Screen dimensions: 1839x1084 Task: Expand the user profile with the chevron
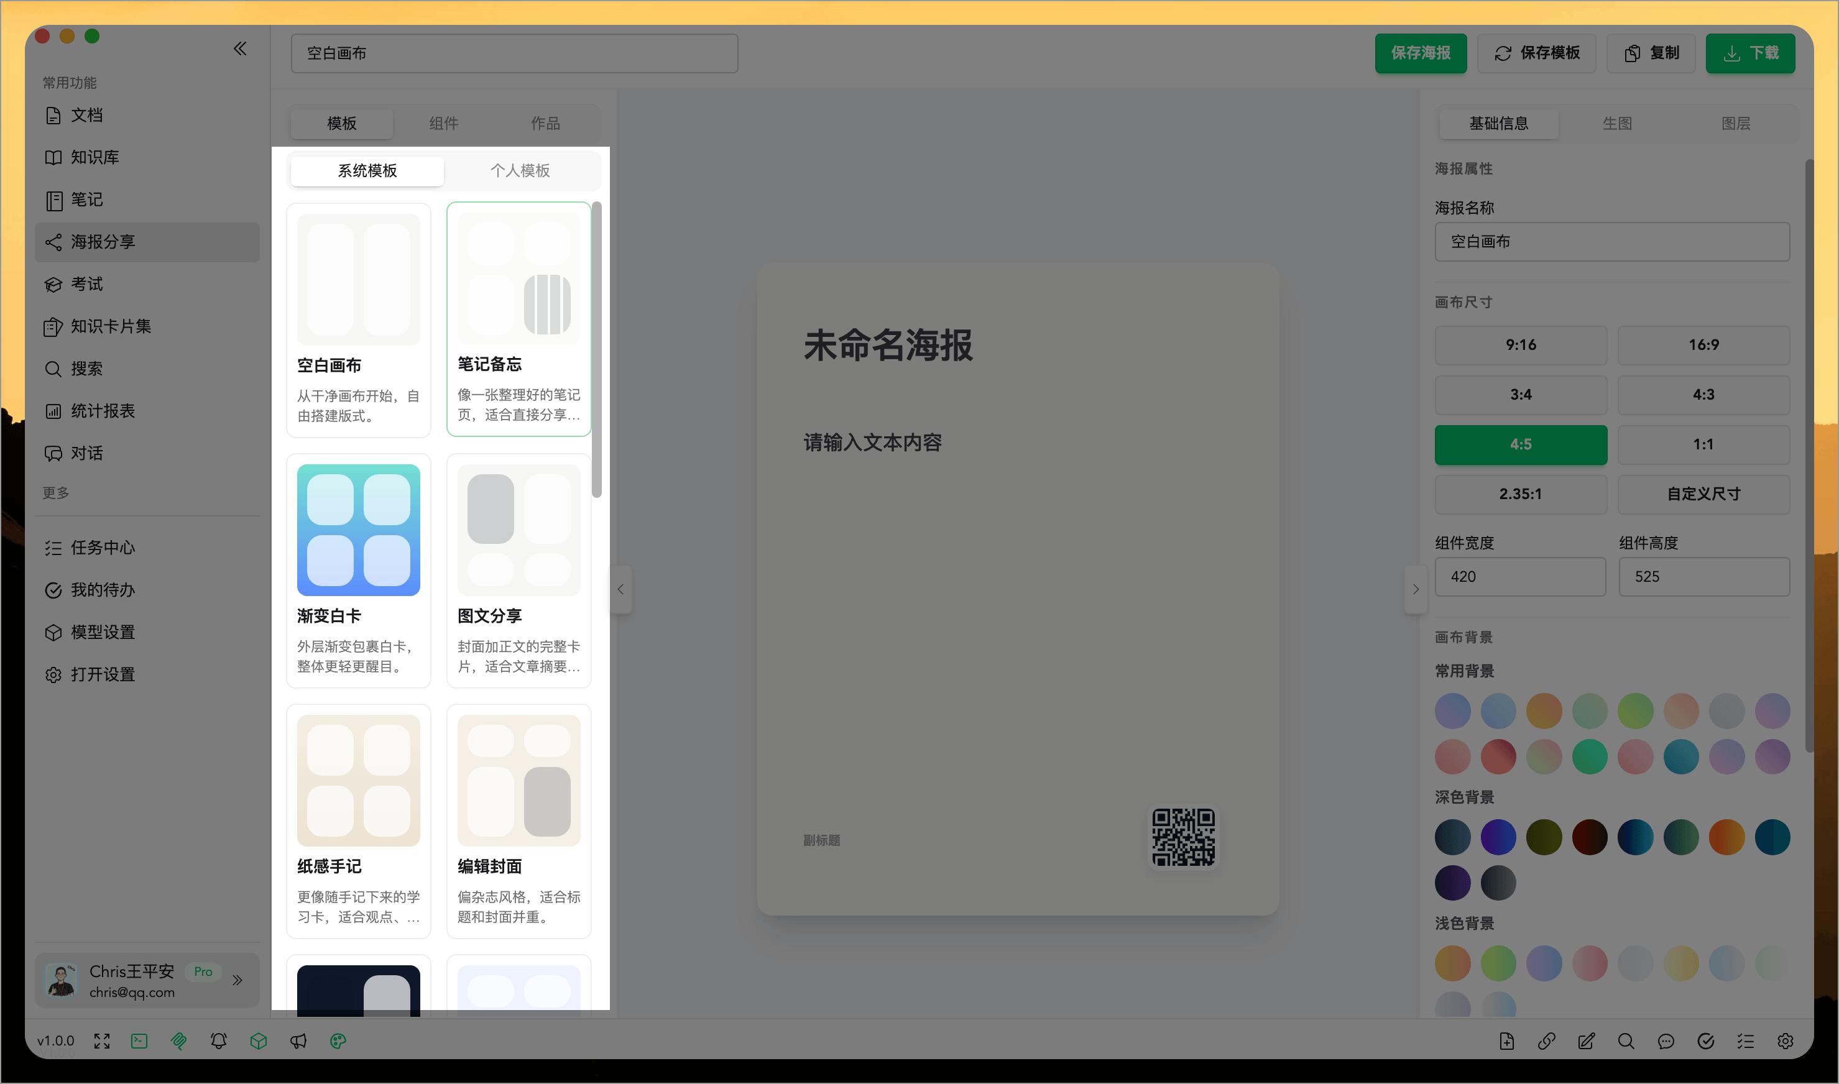tap(237, 980)
